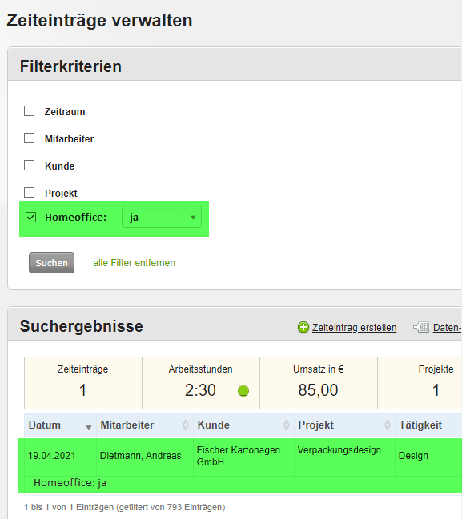
Task: Click the Suchen button
Action: (x=51, y=263)
